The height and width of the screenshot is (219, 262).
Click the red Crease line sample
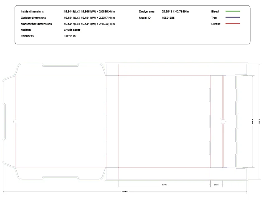(232, 24)
